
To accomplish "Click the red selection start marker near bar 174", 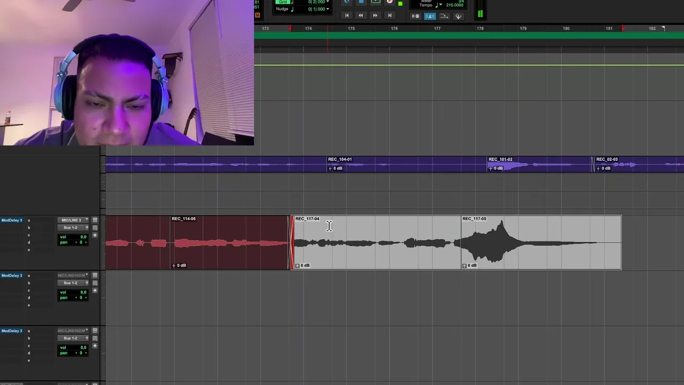I will point(290,28).
